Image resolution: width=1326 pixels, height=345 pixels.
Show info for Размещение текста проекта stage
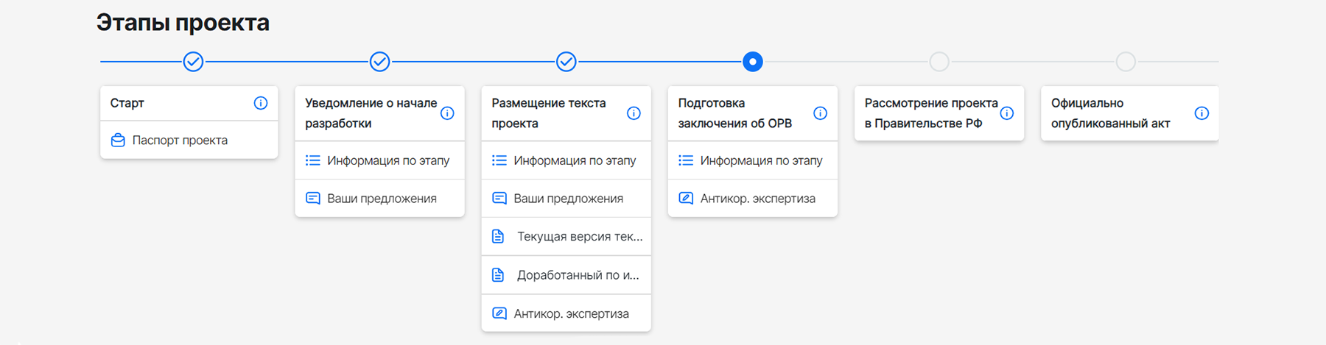[x=634, y=113]
